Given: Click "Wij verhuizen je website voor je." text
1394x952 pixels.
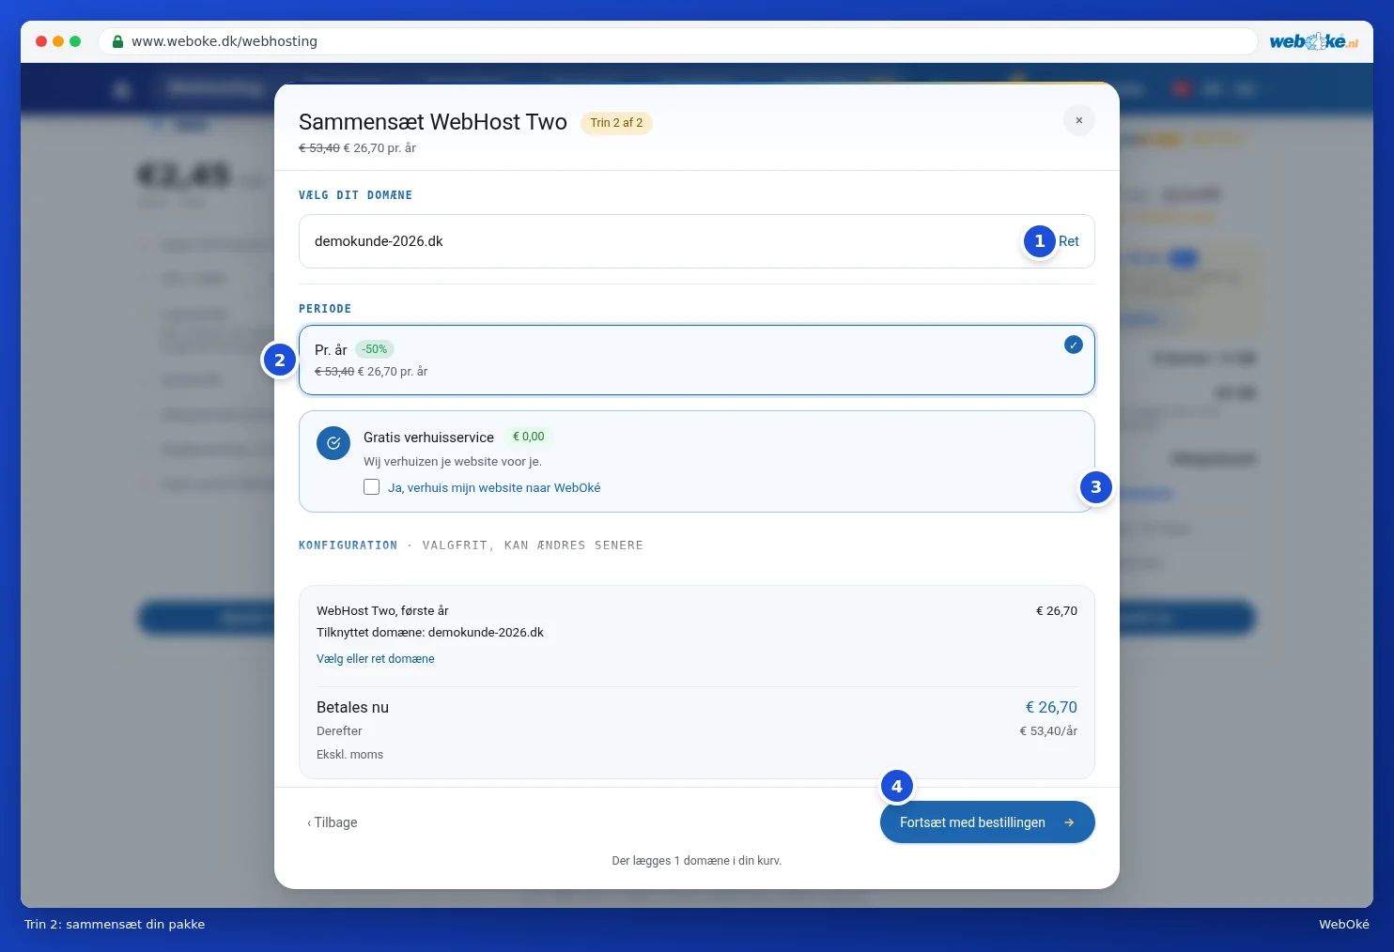Looking at the screenshot, I should (453, 462).
